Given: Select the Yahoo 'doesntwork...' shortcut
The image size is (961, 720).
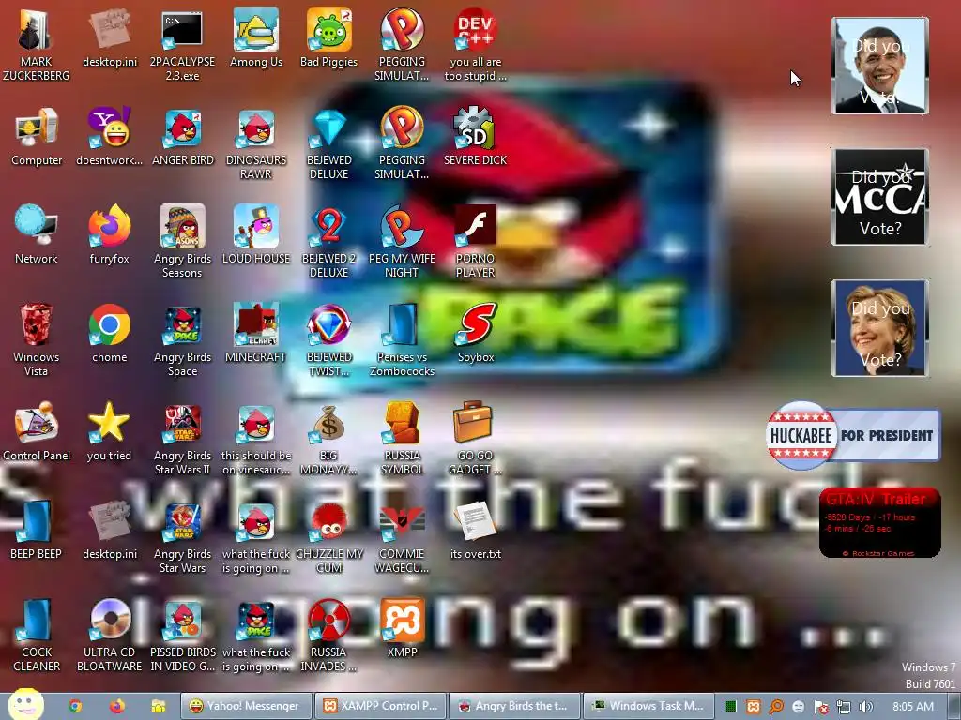Looking at the screenshot, I should click(x=109, y=137).
